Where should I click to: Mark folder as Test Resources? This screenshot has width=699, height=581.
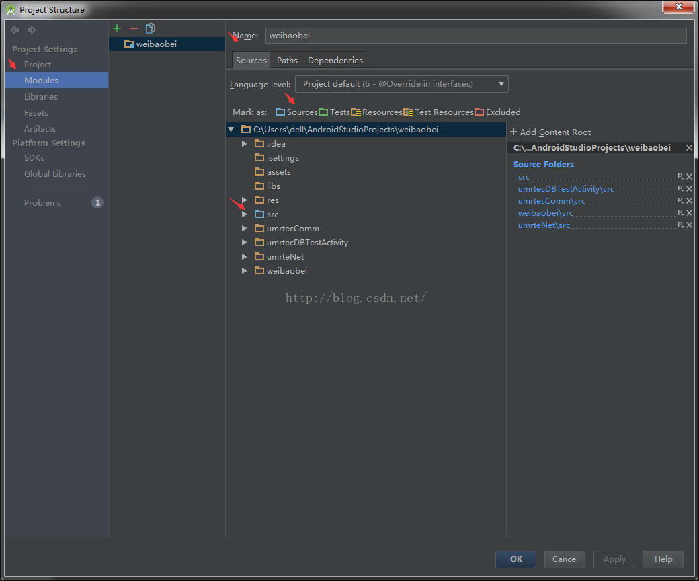tap(439, 112)
